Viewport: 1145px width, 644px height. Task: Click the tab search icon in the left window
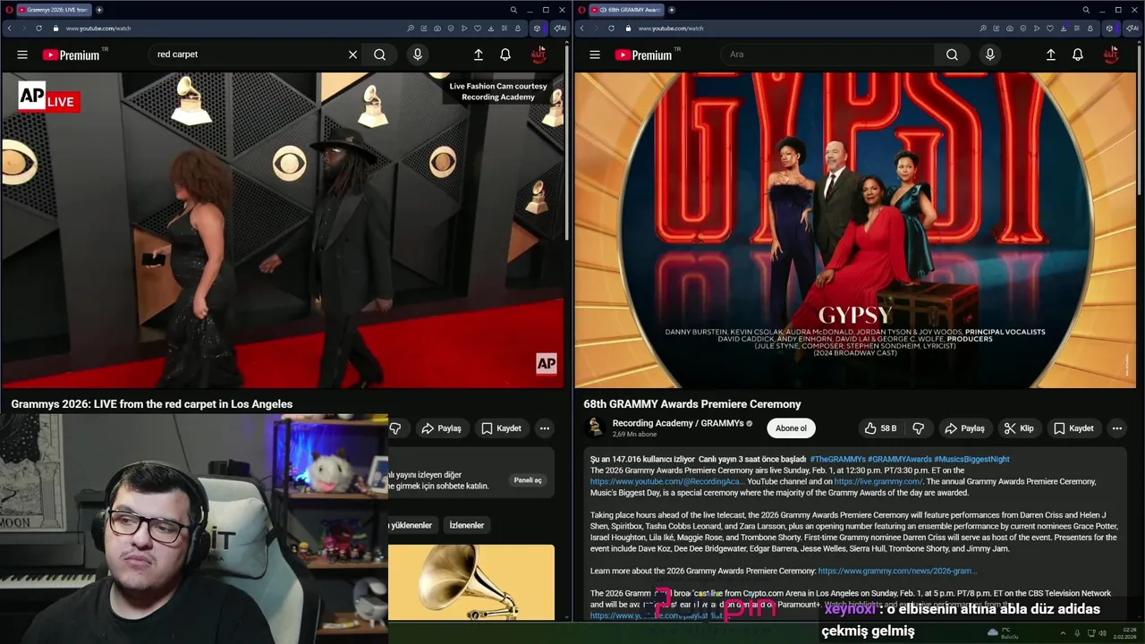point(513,10)
